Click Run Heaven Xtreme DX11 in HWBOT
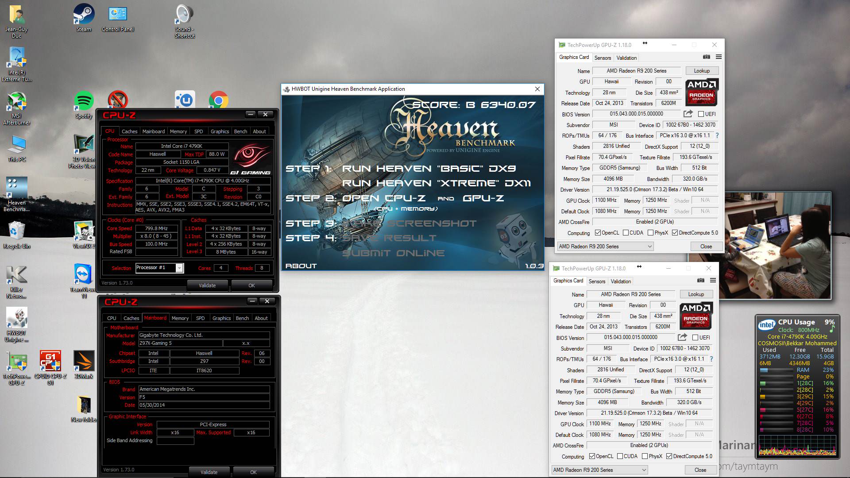850x478 pixels. tap(437, 183)
